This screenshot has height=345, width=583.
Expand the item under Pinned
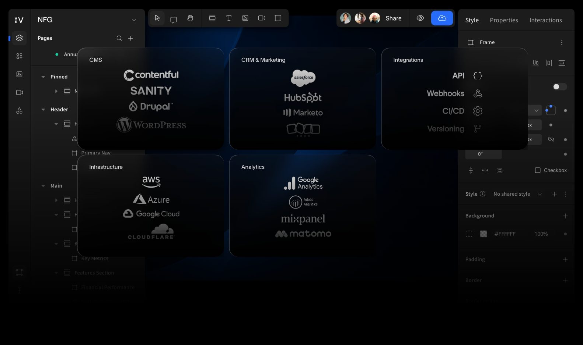pos(56,91)
